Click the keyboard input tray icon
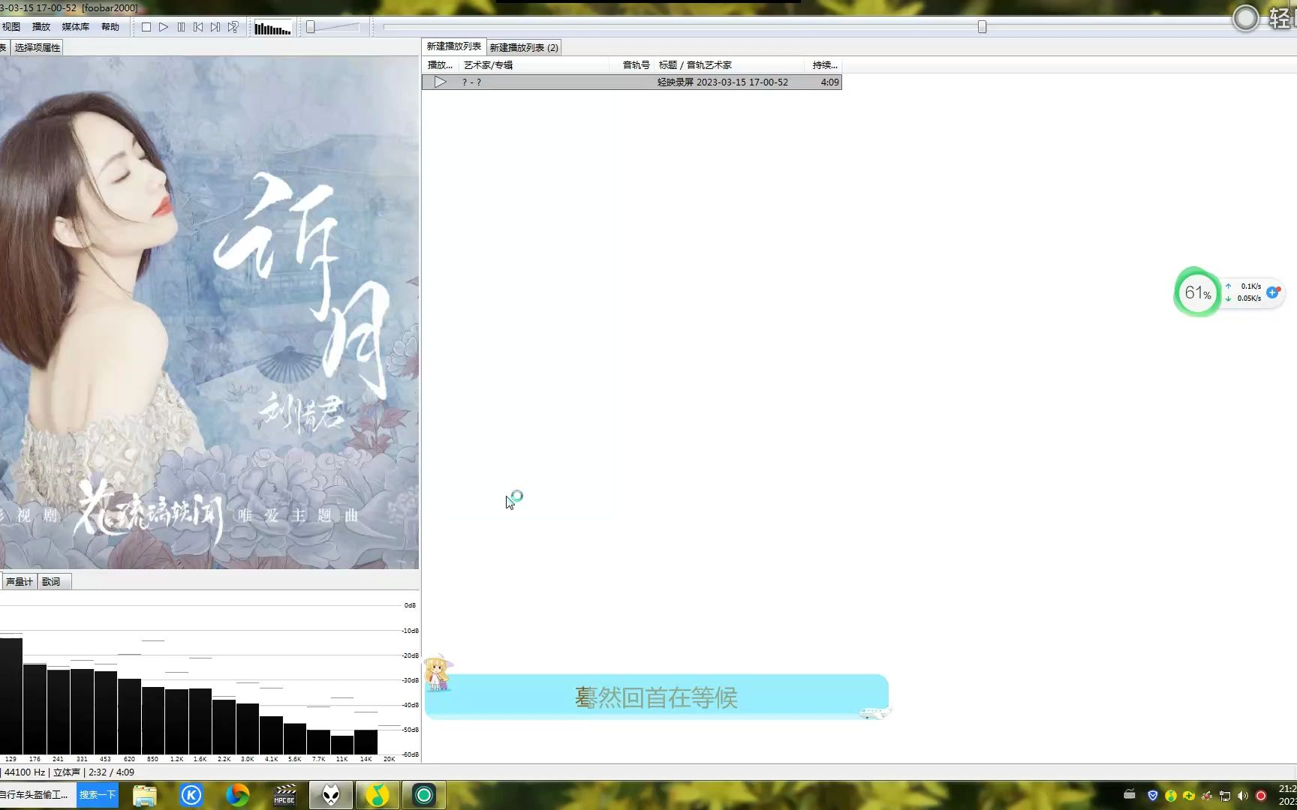 [x=1130, y=795]
